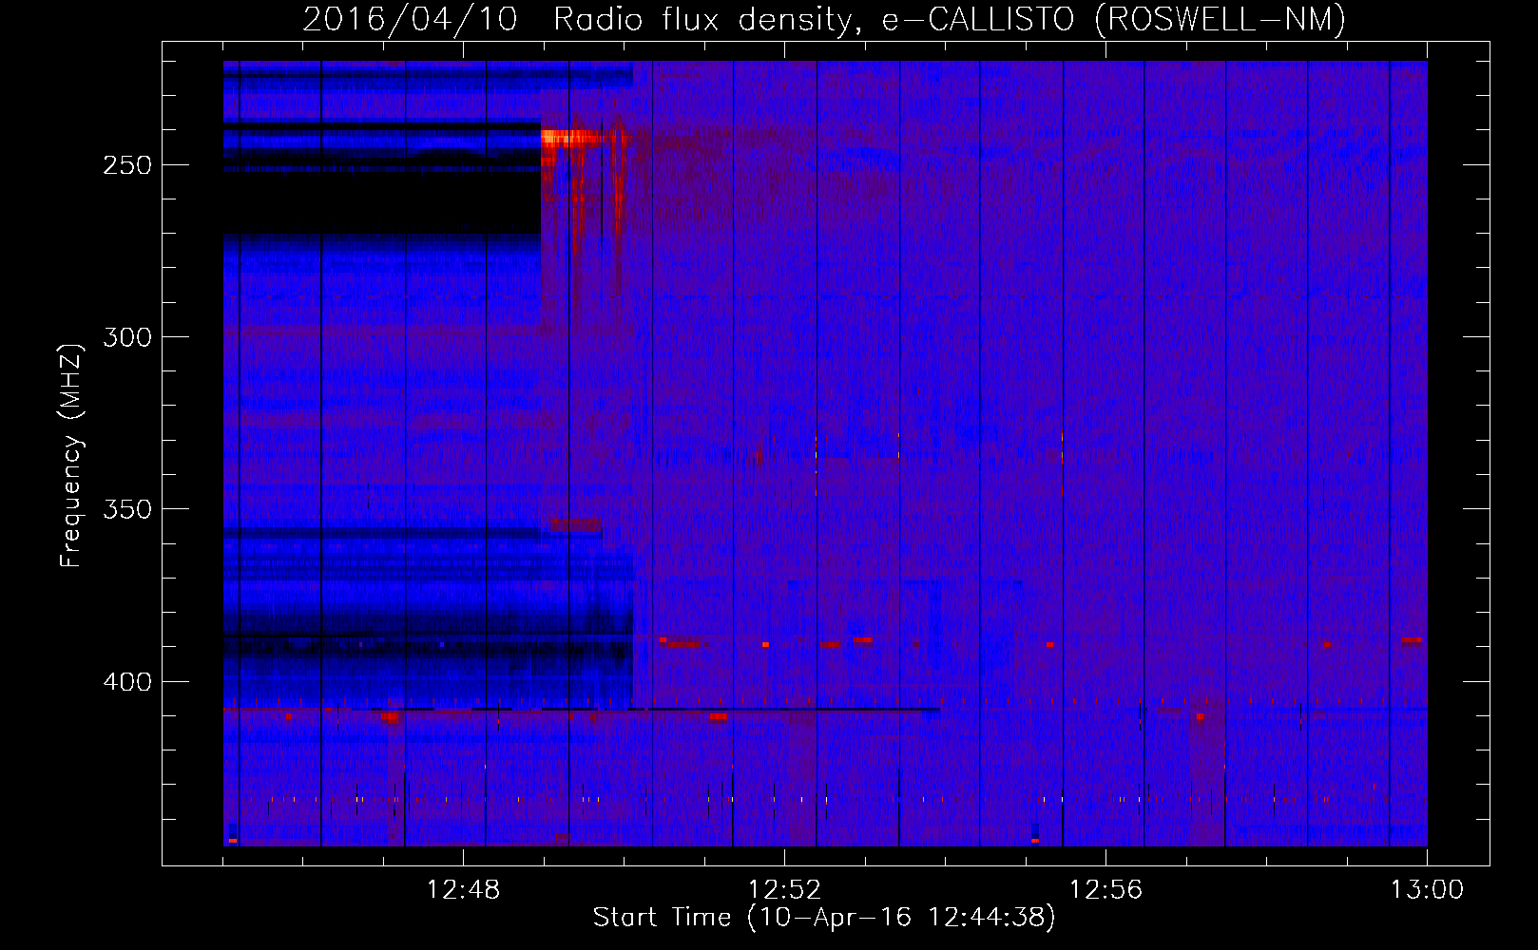
Task: Click the date '2016/04/10' in the title
Action: (x=410, y=19)
